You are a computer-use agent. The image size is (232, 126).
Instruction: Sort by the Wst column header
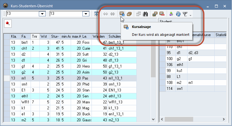click(45, 36)
